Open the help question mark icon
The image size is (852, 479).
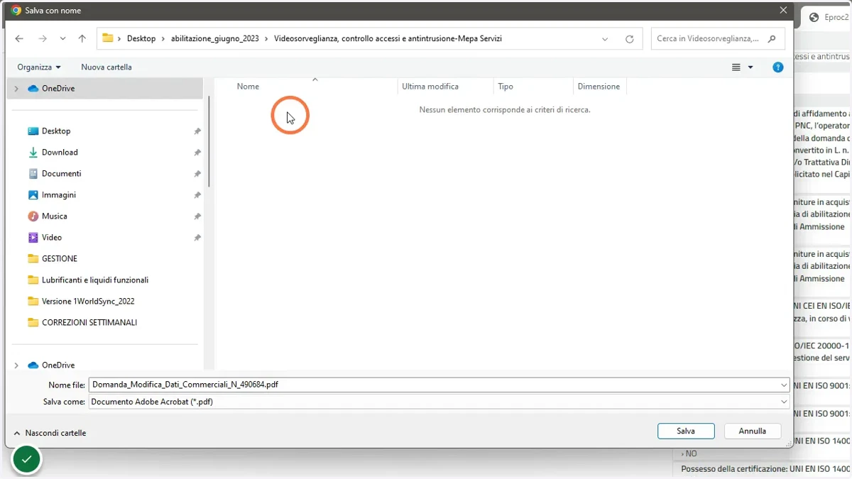(x=778, y=67)
